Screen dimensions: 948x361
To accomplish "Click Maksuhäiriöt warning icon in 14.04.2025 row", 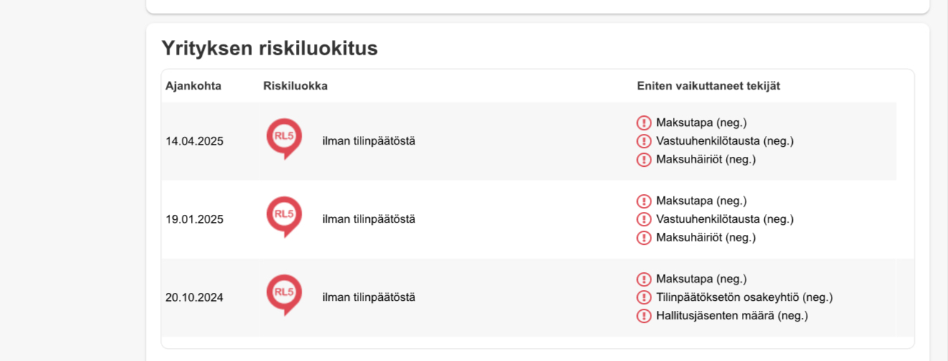I will coord(644,160).
